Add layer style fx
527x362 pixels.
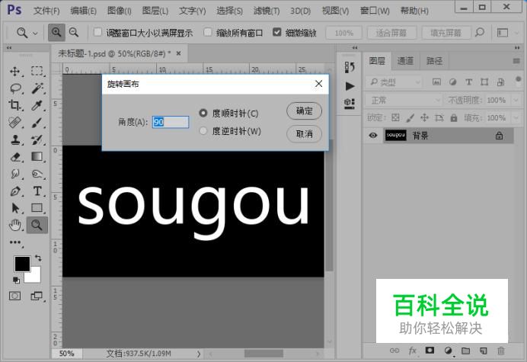point(413,351)
